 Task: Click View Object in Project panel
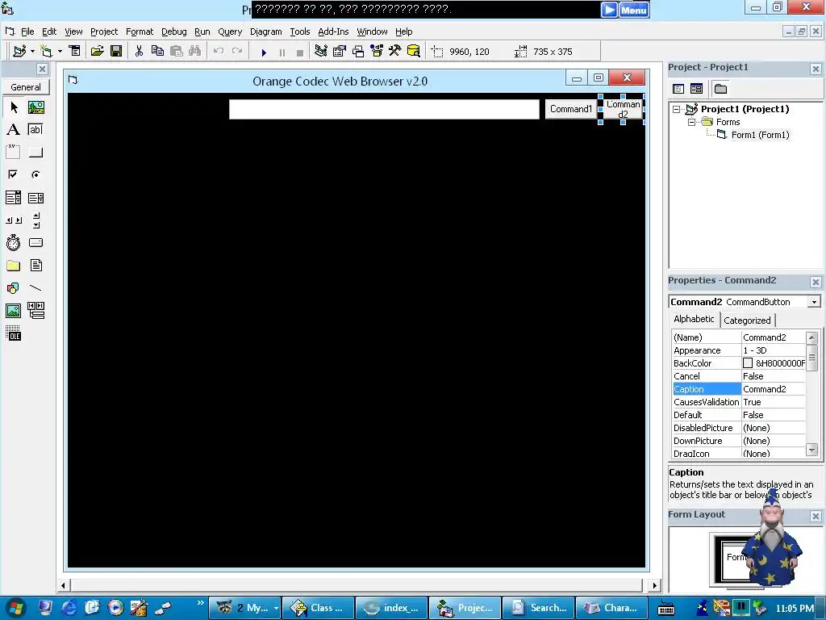coord(696,89)
